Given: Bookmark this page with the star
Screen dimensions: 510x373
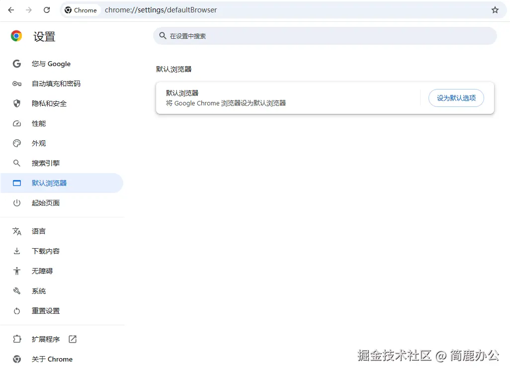Looking at the screenshot, I should pyautogui.click(x=495, y=9).
